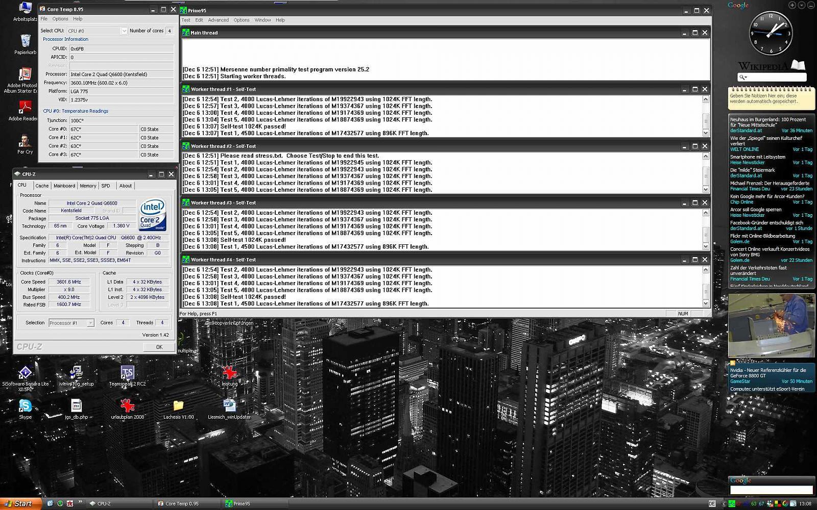Switch to the Core Temp 0.95 taskbar button
Screen dimensions: 817x510
[x=187, y=503]
